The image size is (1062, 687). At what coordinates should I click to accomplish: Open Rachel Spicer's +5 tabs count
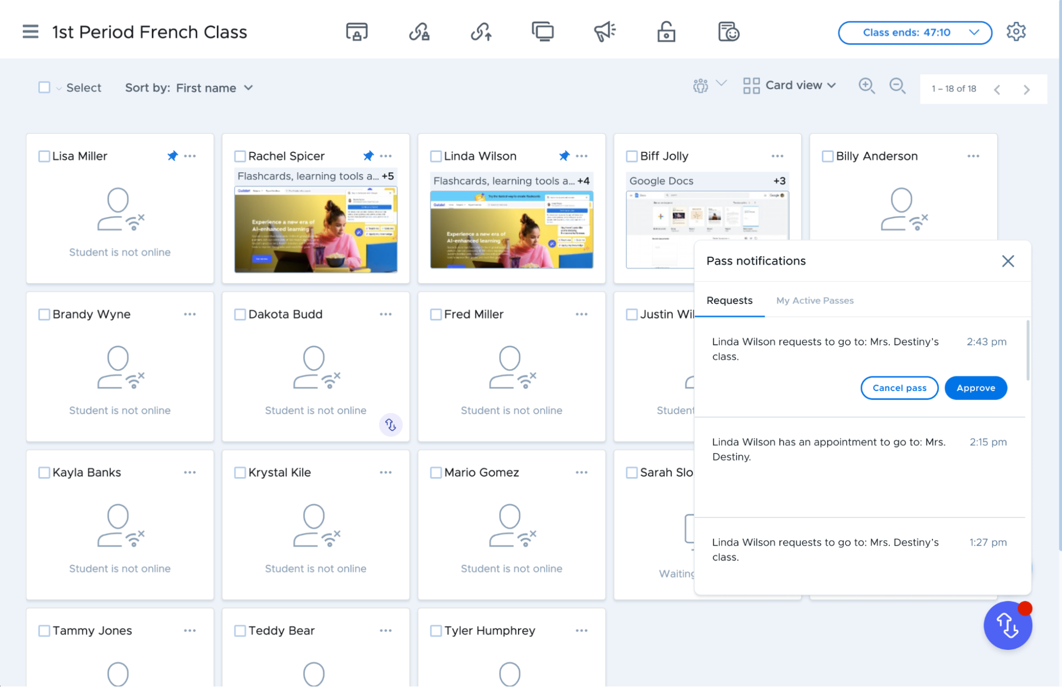point(388,176)
